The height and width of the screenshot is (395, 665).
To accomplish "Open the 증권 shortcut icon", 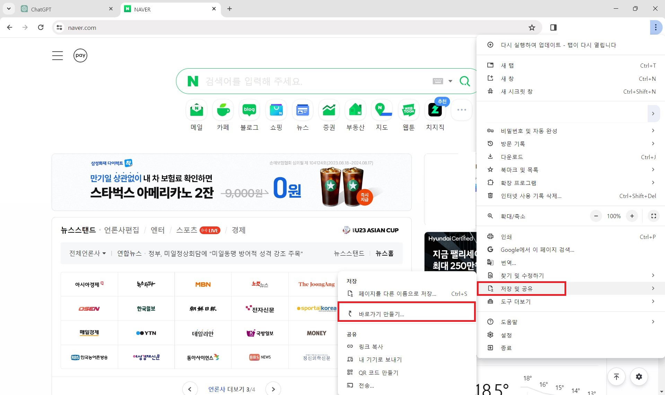I will click(x=329, y=110).
